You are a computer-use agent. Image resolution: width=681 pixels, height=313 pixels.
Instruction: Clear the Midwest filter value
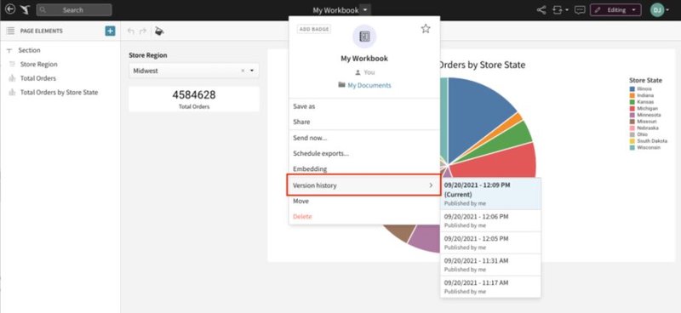(x=243, y=71)
